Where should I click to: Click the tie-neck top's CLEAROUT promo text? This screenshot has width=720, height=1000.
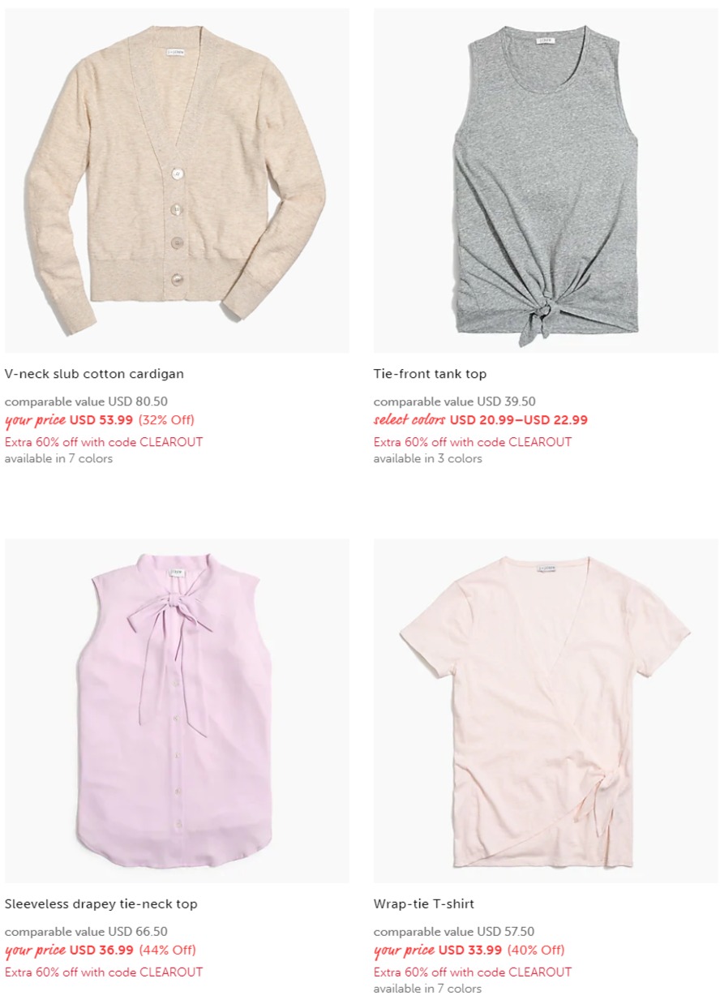click(104, 972)
